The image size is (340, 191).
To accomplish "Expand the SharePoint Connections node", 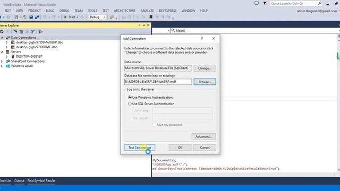I will click(2, 62).
